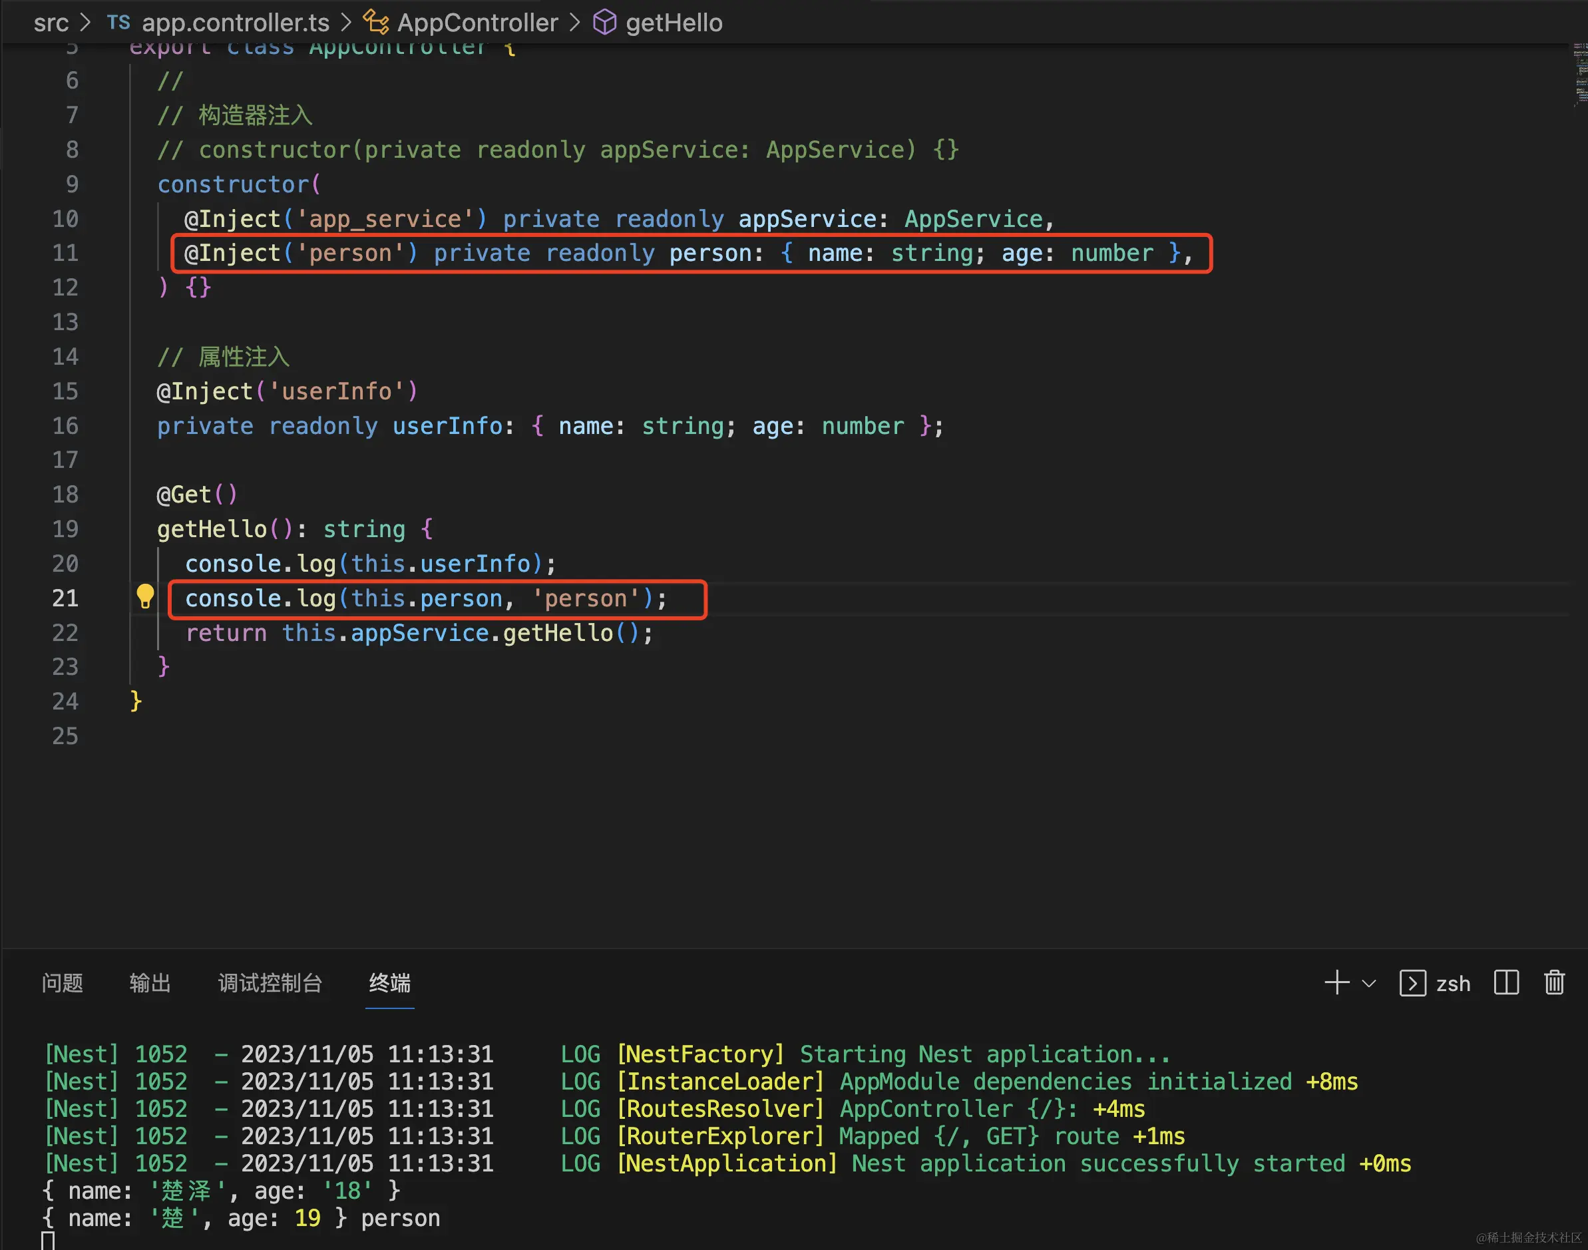Click the [RoutesResolver] log line in terminal
Image resolution: width=1588 pixels, height=1250 pixels.
pyautogui.click(x=594, y=1108)
